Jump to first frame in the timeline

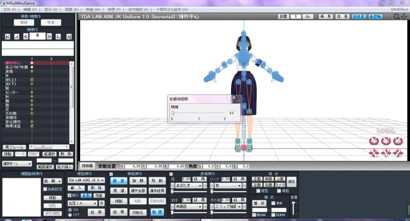pos(7,37)
